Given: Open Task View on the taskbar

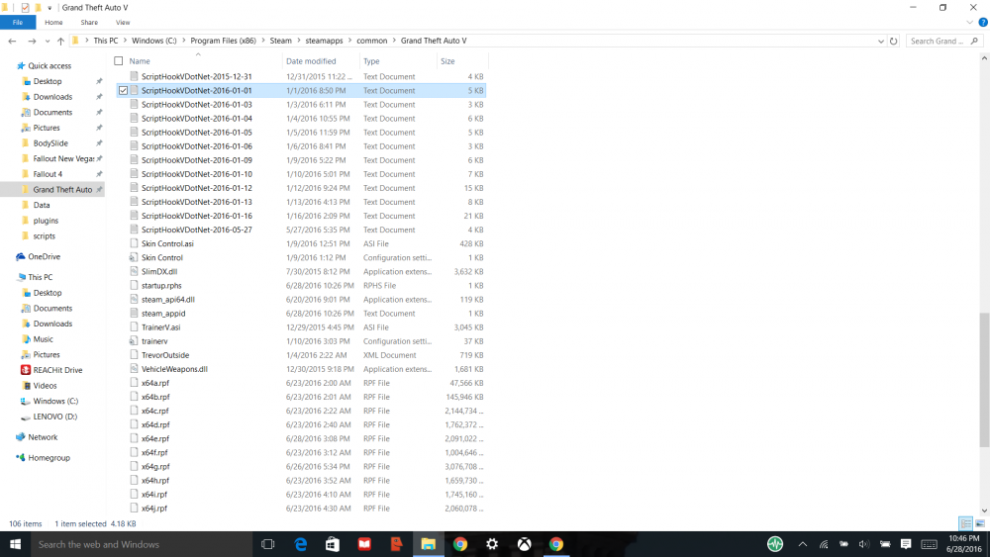Looking at the screenshot, I should point(267,544).
